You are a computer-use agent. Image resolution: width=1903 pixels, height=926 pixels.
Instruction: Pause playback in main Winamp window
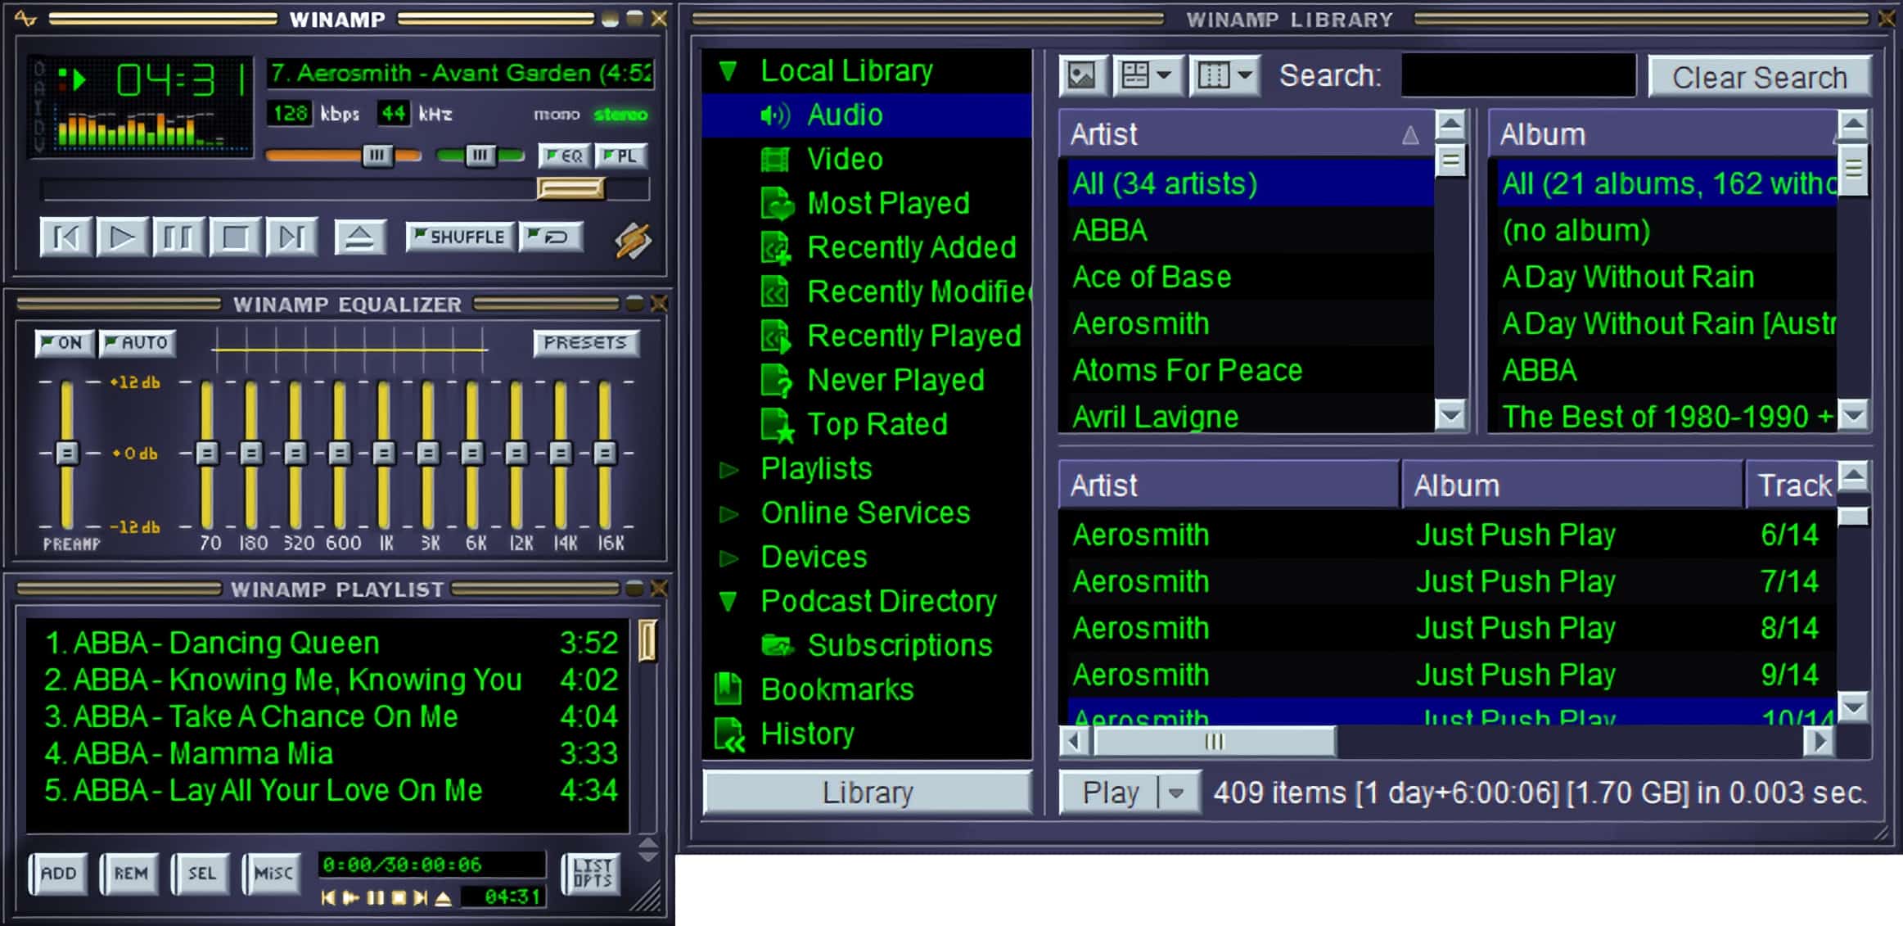pos(178,238)
